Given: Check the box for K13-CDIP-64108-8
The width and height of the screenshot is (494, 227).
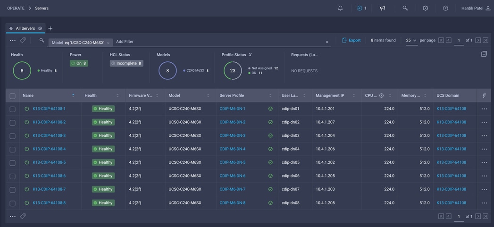Looking at the screenshot, I should click(x=13, y=203).
